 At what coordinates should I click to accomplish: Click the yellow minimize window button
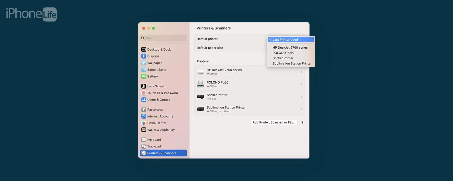(148, 28)
